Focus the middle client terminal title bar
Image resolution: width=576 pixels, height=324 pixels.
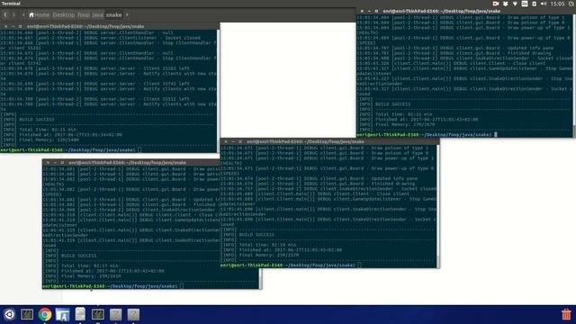coord(329,141)
